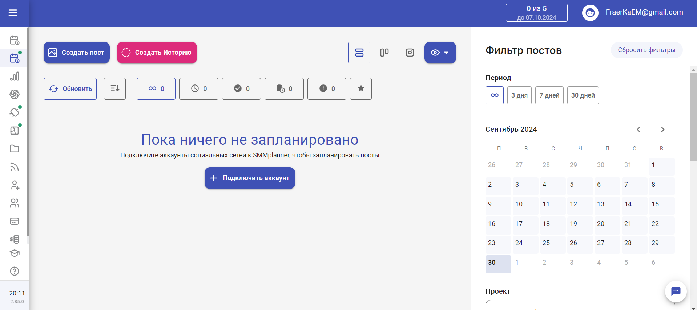Filter by published posts checkmark counter
The height and width of the screenshot is (310, 697).
(241, 89)
